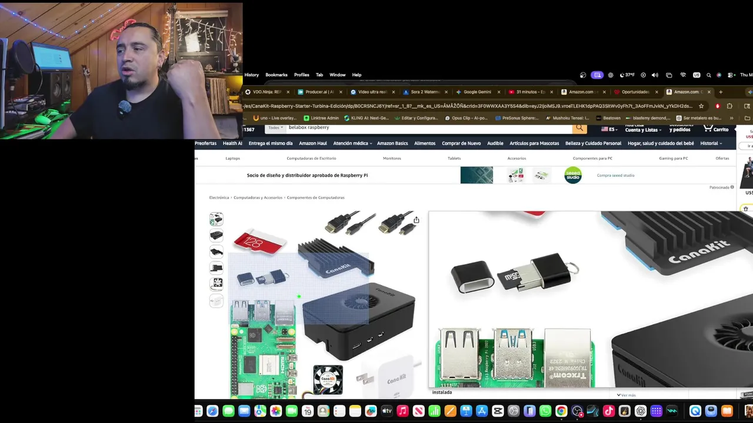Click the browser address bar URL
This screenshot has height=423, width=753.
pos(468,106)
